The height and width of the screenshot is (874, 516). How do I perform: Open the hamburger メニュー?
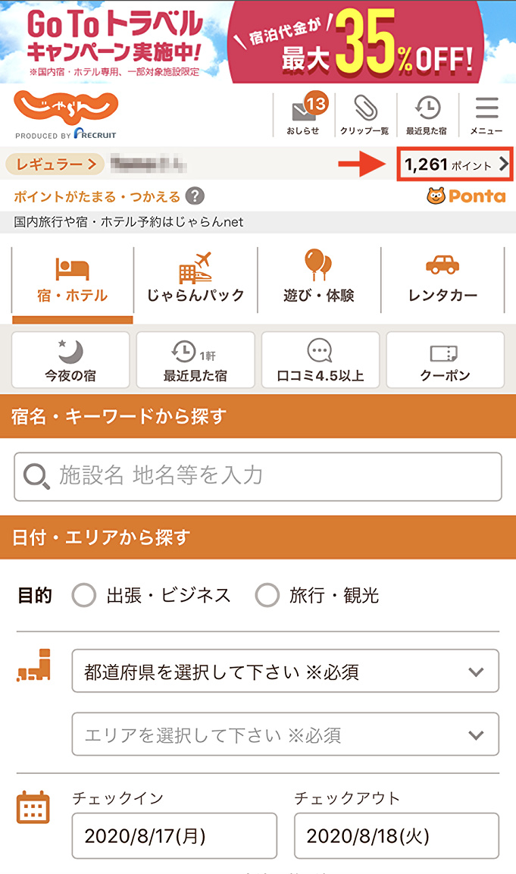[x=487, y=114]
